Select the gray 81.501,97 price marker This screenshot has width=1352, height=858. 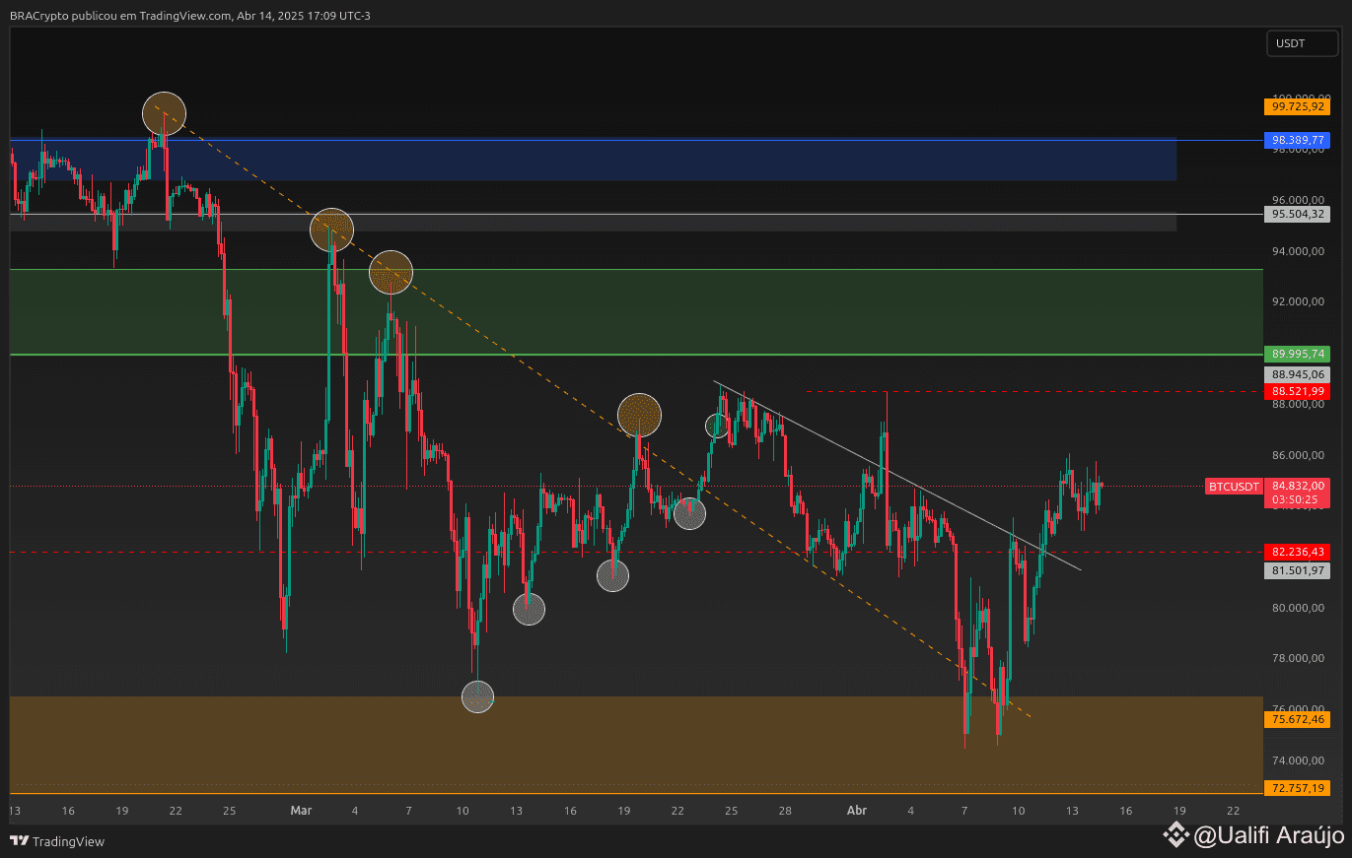pyautogui.click(x=1297, y=570)
